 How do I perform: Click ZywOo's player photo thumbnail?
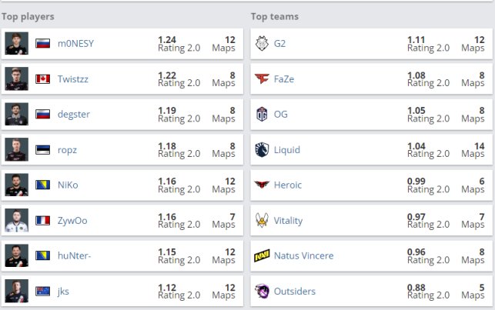17,220
